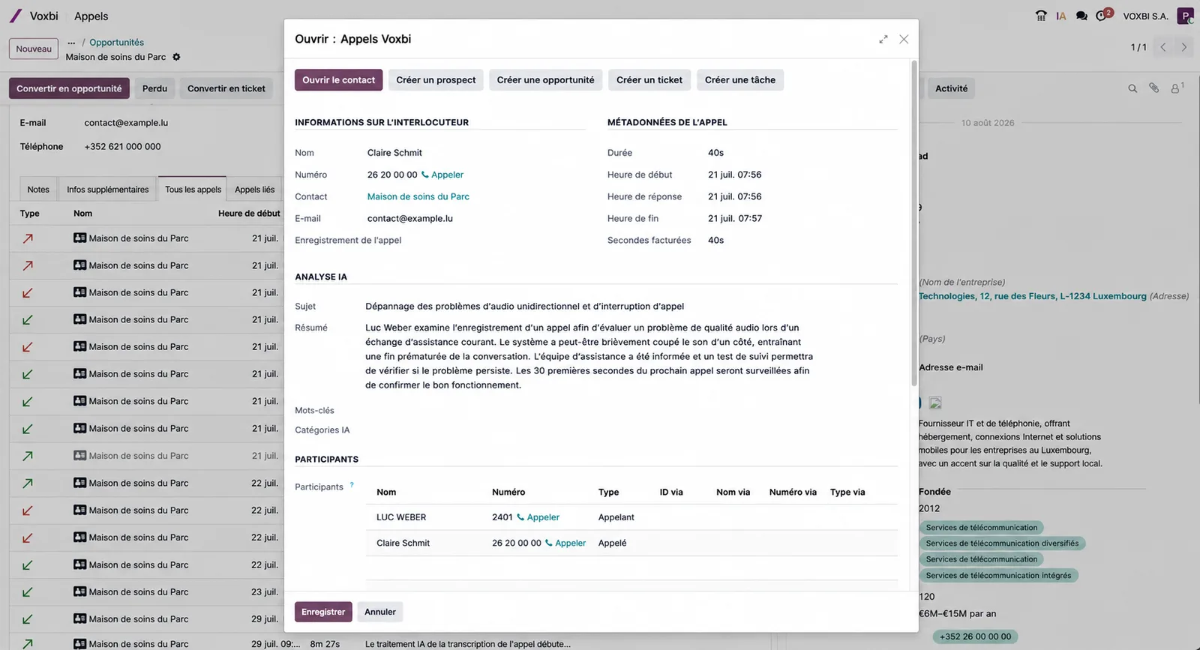The width and height of the screenshot is (1200, 650).
Task: Click Créer un prospect
Action: 436,80
